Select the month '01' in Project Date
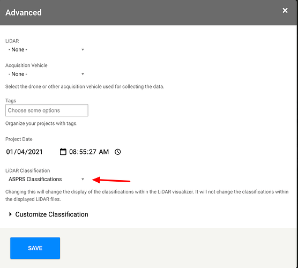Image resolution: width=298 pixels, height=268 pixels. point(10,152)
